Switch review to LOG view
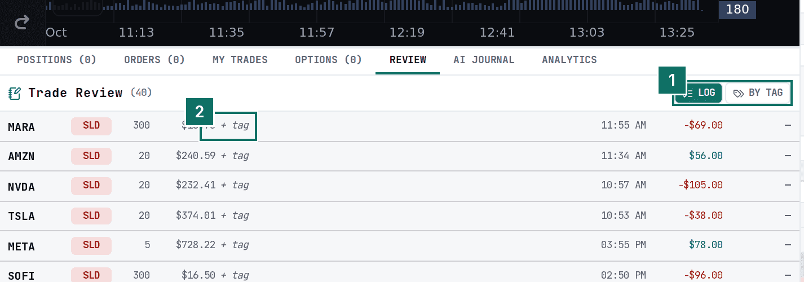804x282 pixels. [x=699, y=93]
